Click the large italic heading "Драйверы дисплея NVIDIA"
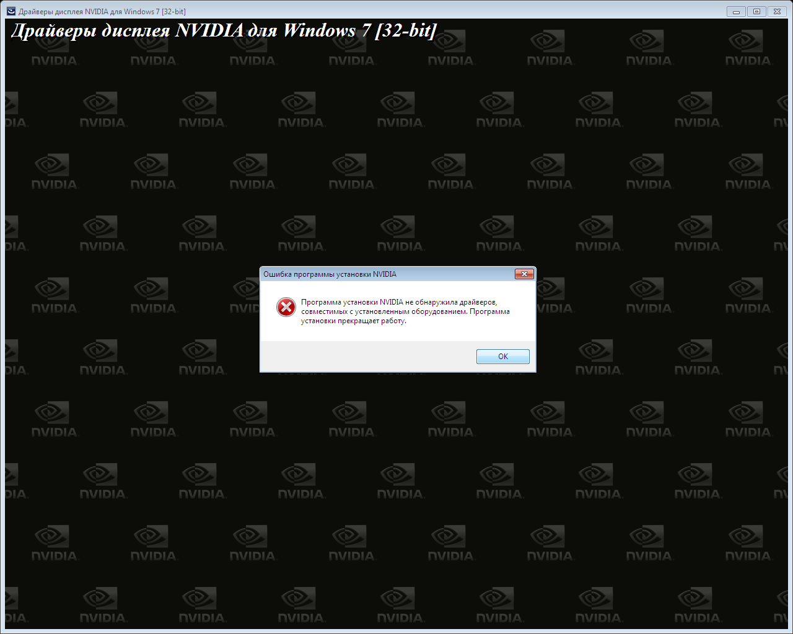The width and height of the screenshot is (793, 634). (x=224, y=30)
